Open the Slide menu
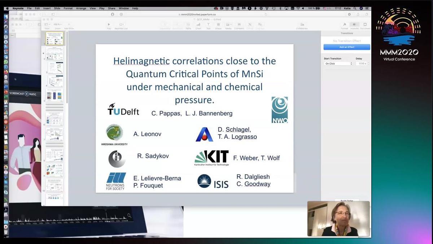 point(57,8)
